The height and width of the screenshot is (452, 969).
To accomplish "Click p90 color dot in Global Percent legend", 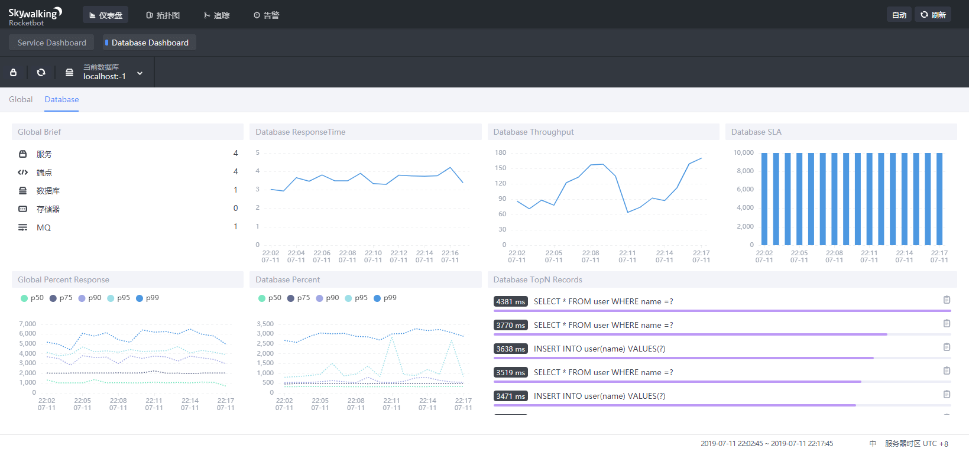I will [x=82, y=298].
